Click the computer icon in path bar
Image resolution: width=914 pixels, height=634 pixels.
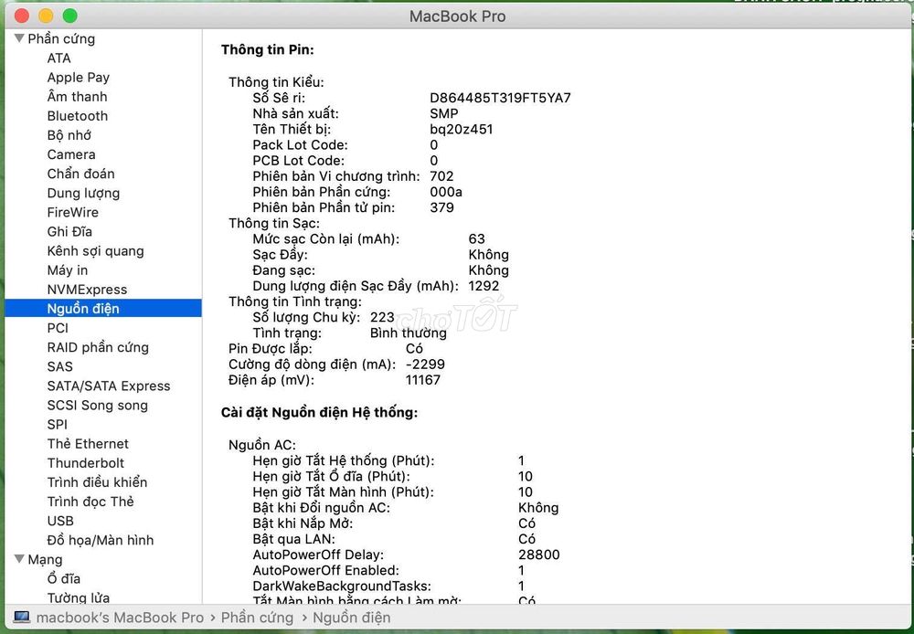pyautogui.click(x=22, y=618)
